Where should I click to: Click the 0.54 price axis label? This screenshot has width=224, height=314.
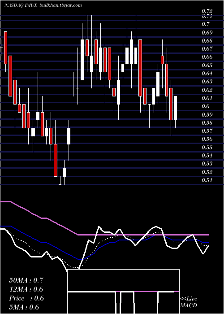207,156
